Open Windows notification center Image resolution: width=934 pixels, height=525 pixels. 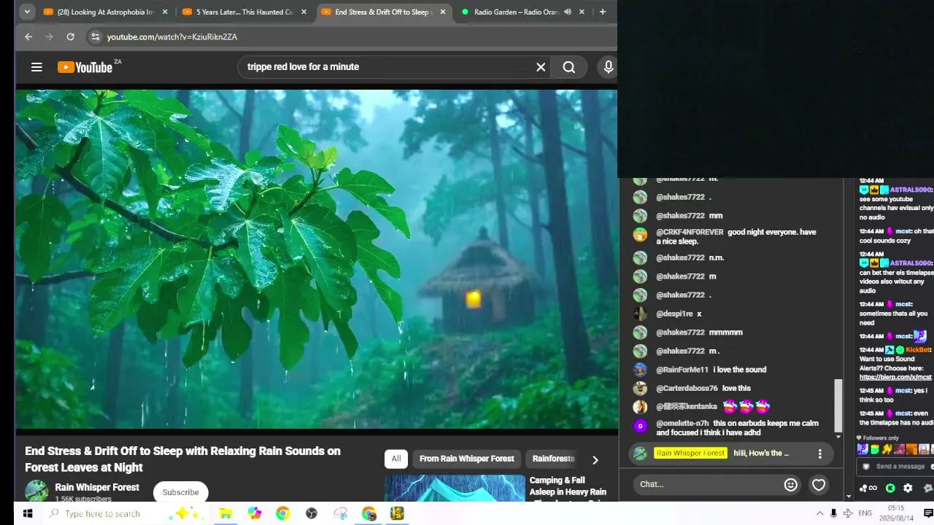pos(928,513)
